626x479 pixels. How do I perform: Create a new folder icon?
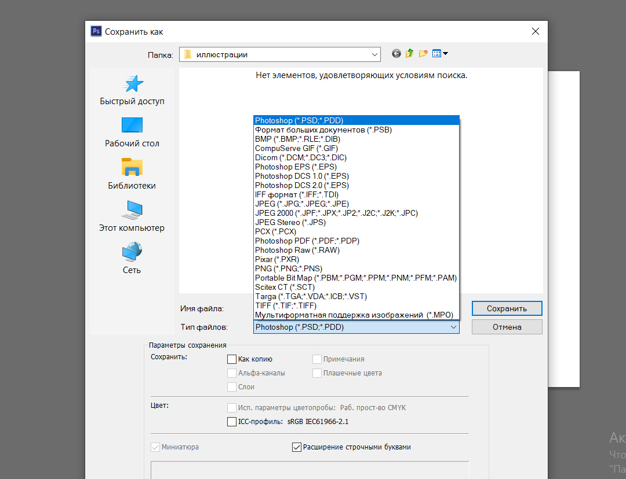point(423,54)
